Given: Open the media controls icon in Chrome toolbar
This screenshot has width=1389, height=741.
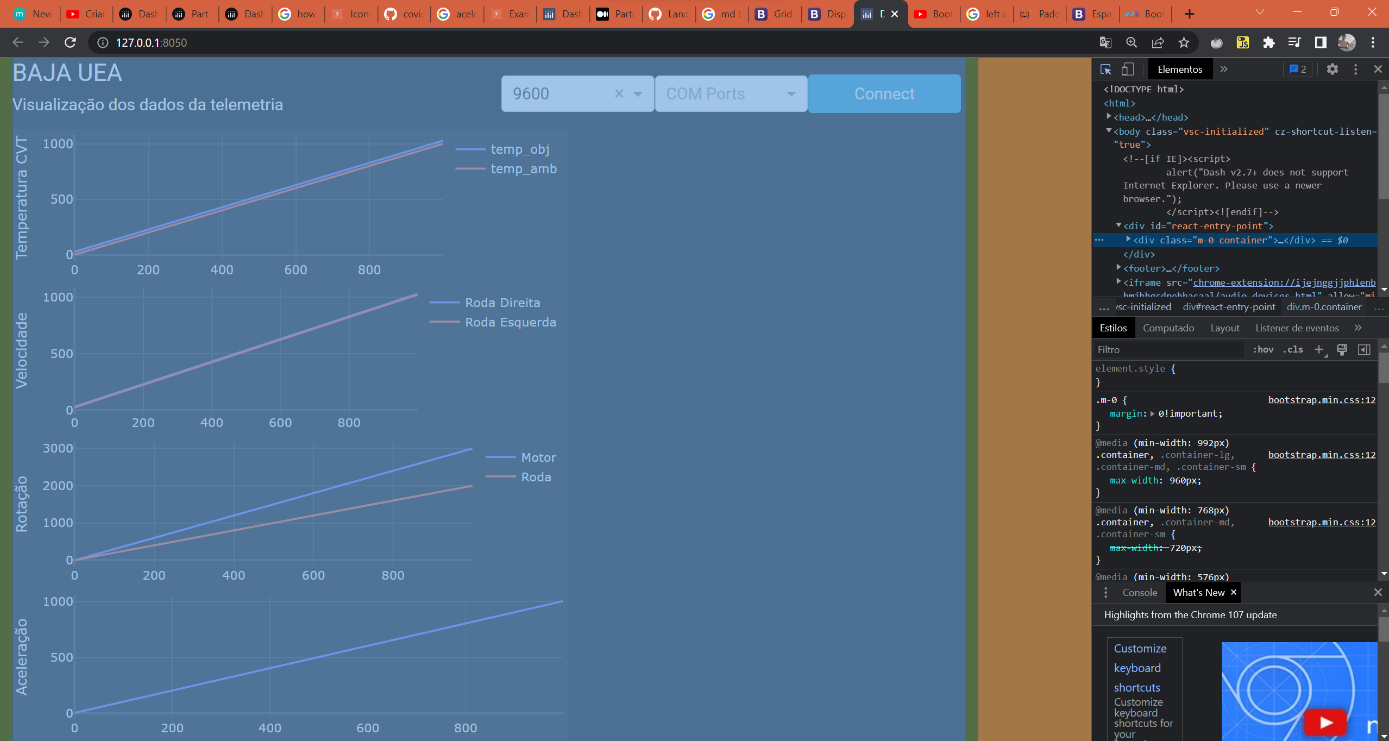Looking at the screenshot, I should point(1295,42).
